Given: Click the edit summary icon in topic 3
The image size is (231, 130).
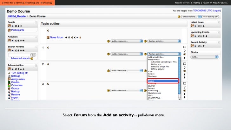Looking at the screenshot, I should [48, 84].
